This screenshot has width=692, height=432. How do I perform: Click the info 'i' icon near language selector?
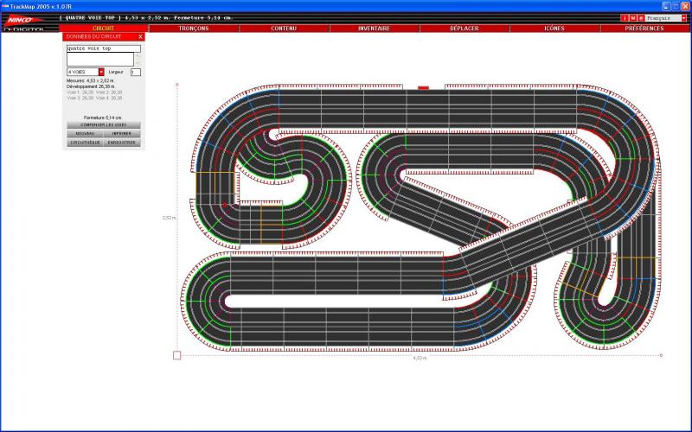[x=625, y=17]
